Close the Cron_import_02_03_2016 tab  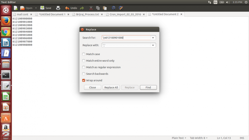(144, 14)
